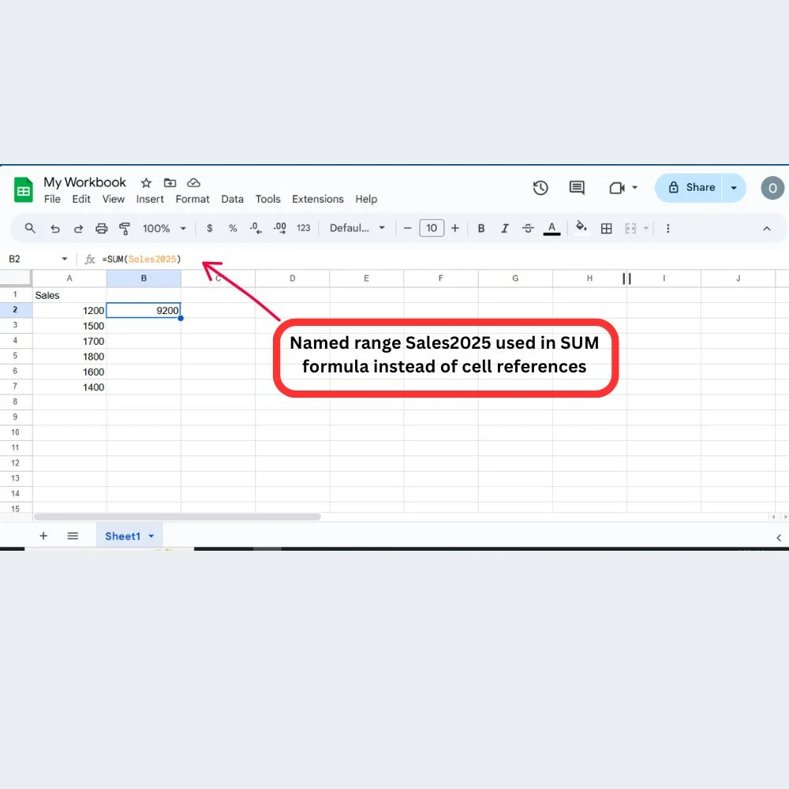Increase decimal places
Screen dimensions: 789x789
280,229
